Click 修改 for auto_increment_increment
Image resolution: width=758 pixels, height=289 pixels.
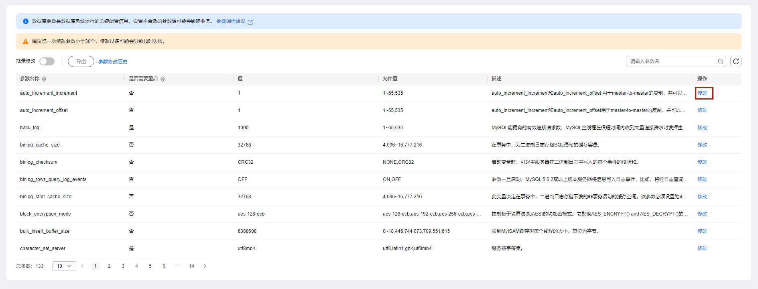[702, 93]
